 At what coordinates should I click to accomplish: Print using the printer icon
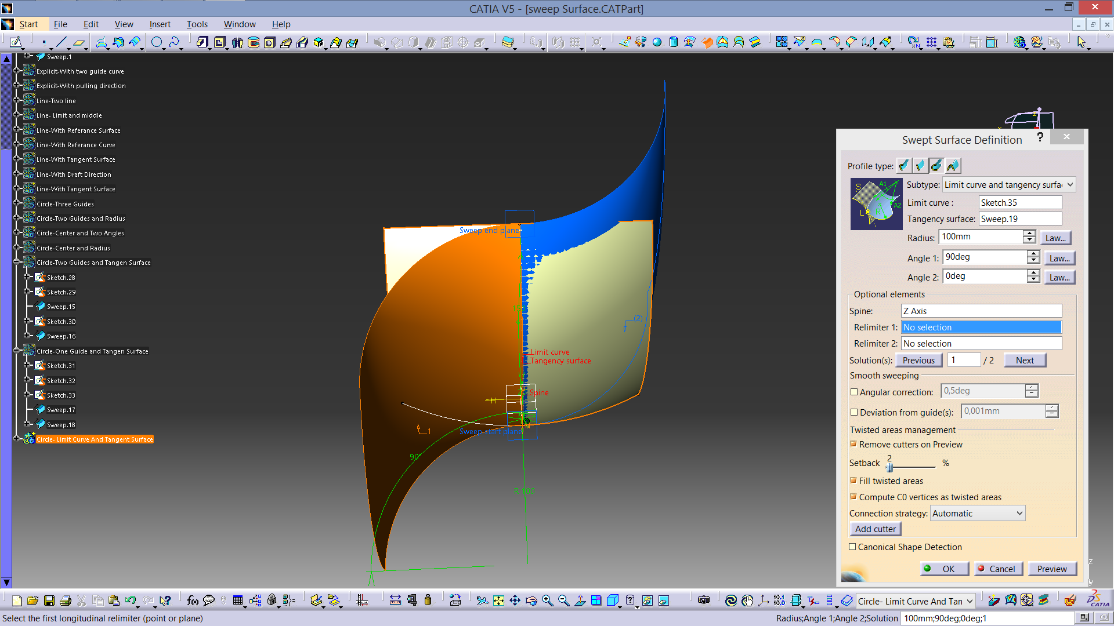pos(66,600)
